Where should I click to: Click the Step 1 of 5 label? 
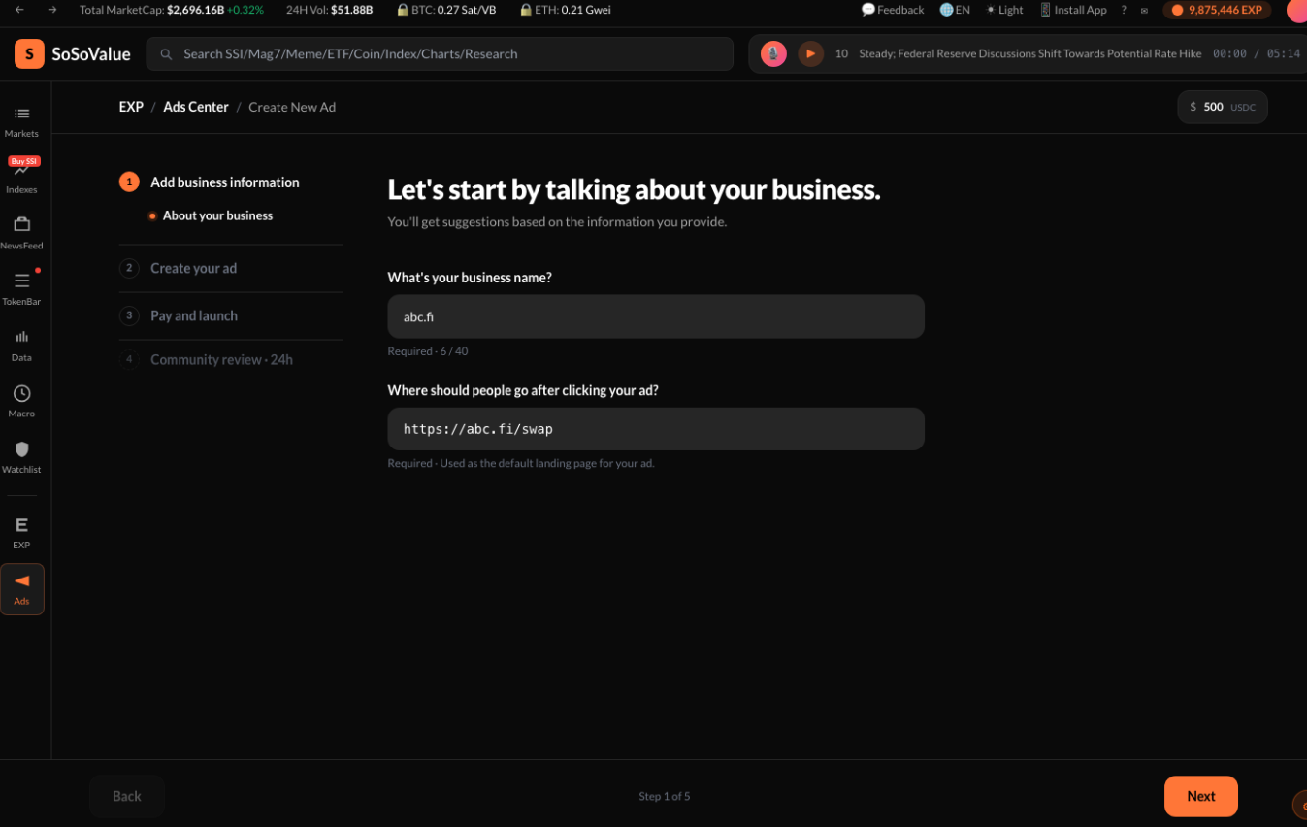665,796
